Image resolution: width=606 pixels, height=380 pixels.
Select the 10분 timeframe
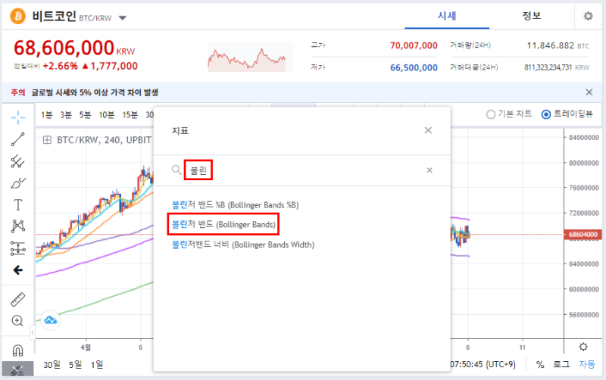tap(107, 115)
